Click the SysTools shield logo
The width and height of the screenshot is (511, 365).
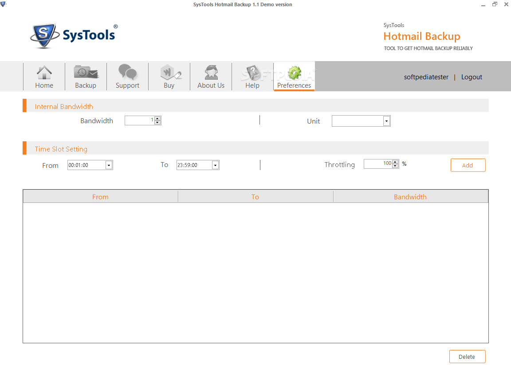click(x=45, y=35)
